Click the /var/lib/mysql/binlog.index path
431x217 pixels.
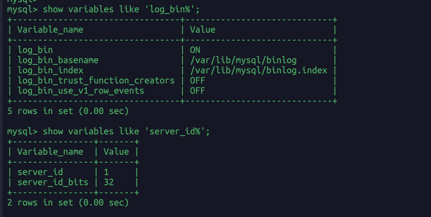(x=259, y=70)
